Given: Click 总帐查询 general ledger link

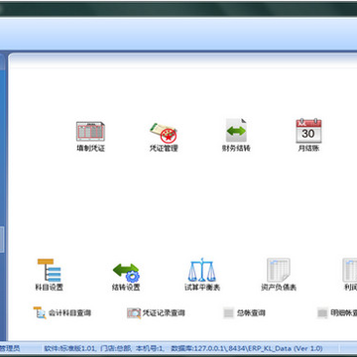Looking at the screenshot, I should pyautogui.click(x=244, y=313).
